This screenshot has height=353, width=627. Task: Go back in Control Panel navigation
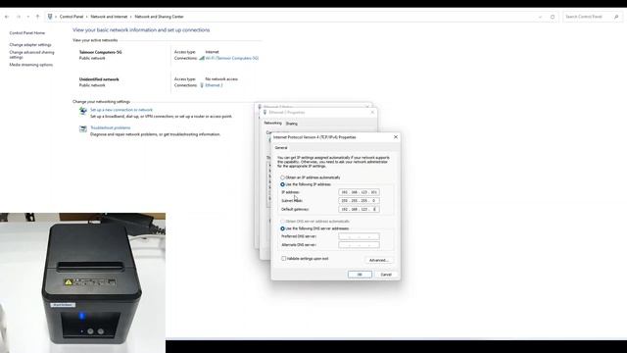tap(7, 17)
